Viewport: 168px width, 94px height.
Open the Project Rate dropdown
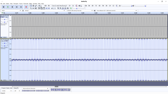pos(7,91)
